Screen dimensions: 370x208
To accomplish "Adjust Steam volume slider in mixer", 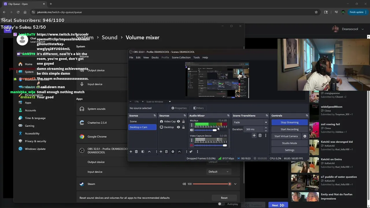I will 212,184.
